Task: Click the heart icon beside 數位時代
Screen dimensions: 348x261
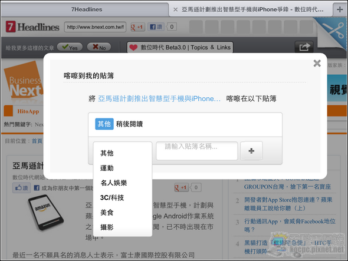Action: click(x=133, y=48)
